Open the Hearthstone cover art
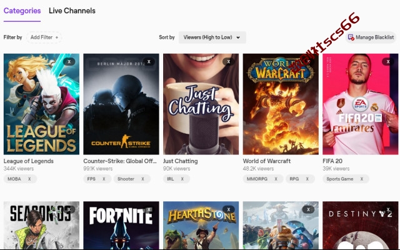 click(x=201, y=226)
